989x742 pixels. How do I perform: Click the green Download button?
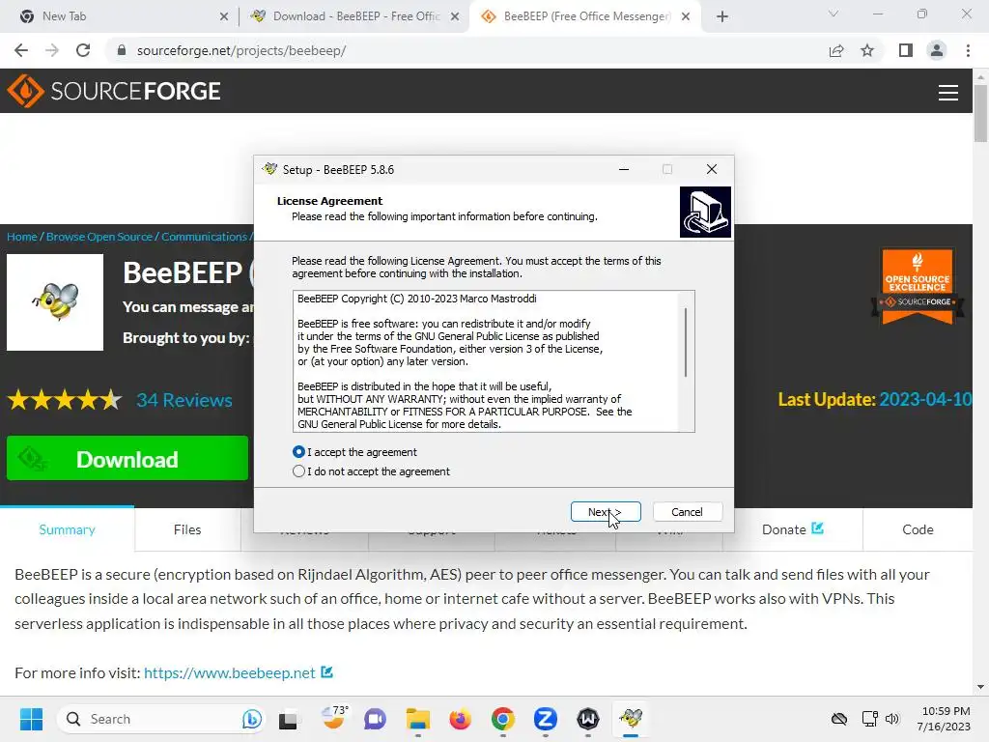pyautogui.click(x=127, y=459)
